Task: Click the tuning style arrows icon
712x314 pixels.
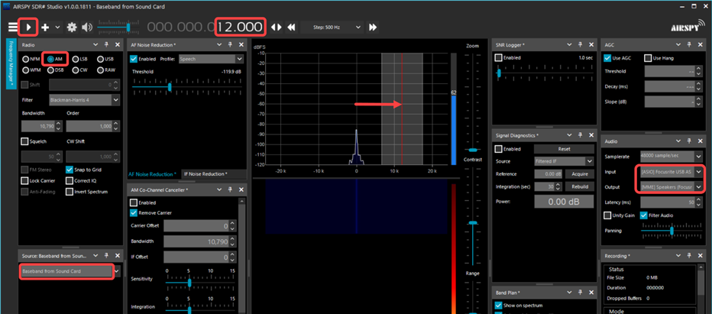Action: 277,27
